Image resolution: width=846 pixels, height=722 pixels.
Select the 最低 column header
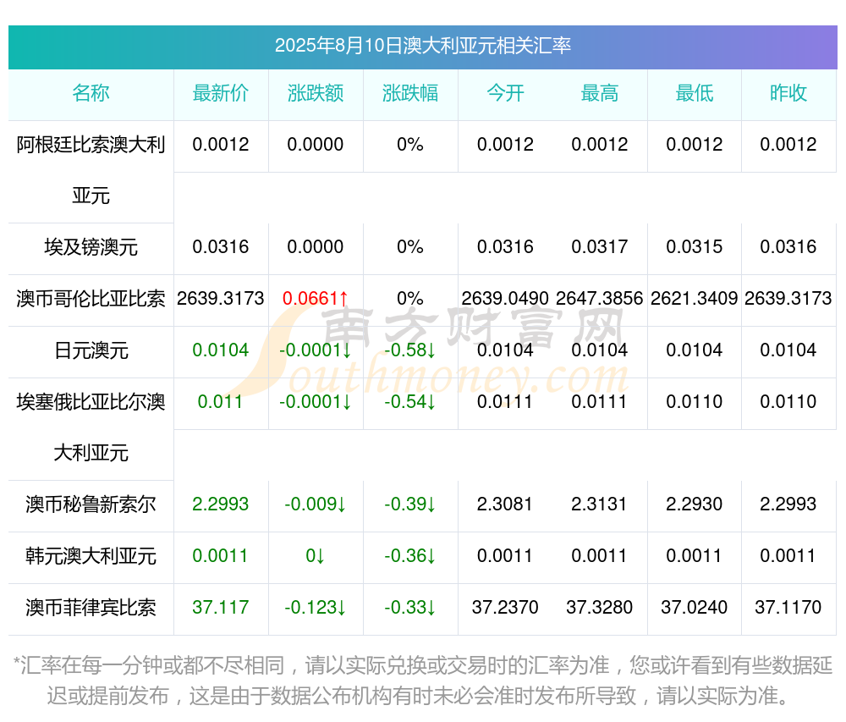coord(695,93)
